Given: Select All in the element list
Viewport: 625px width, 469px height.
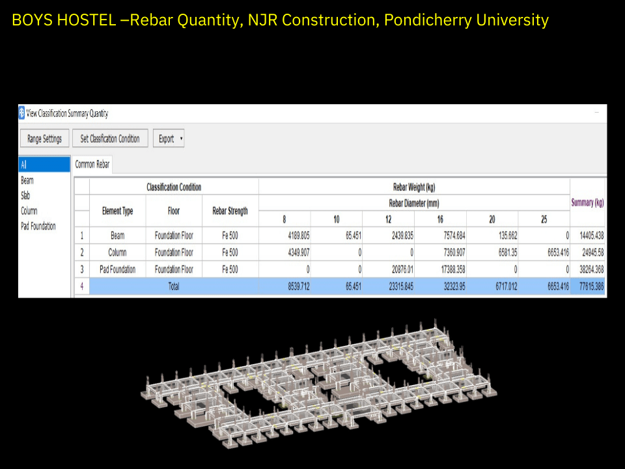Looking at the screenshot, I should tap(44, 164).
